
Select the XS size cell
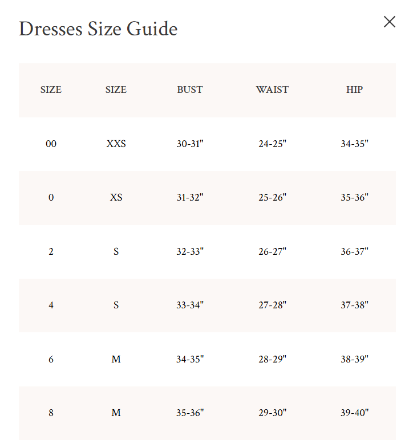116,198
